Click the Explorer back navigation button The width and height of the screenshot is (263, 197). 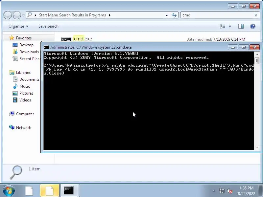pyautogui.click(x=8, y=15)
